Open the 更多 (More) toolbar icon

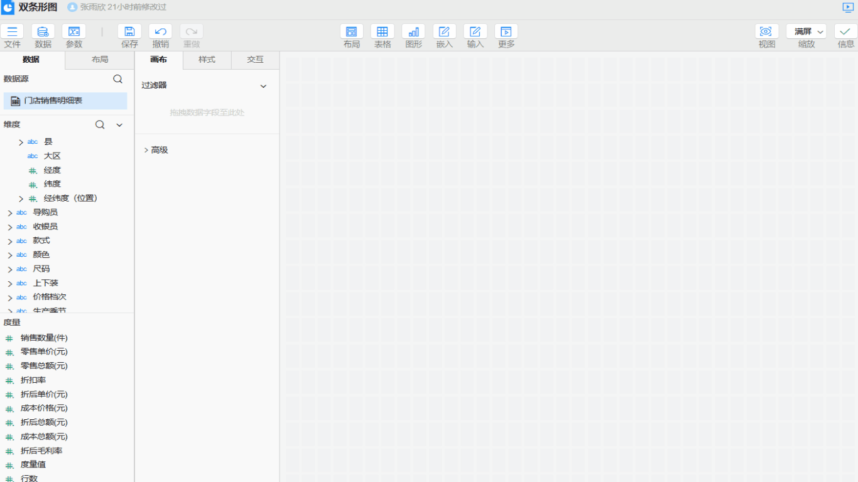[506, 32]
